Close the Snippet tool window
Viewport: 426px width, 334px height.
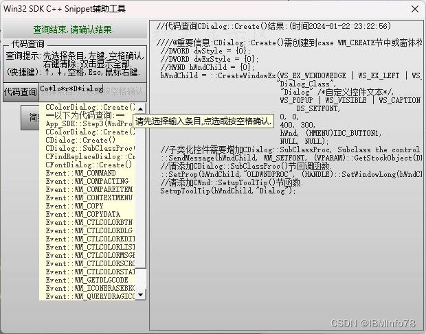coord(415,9)
